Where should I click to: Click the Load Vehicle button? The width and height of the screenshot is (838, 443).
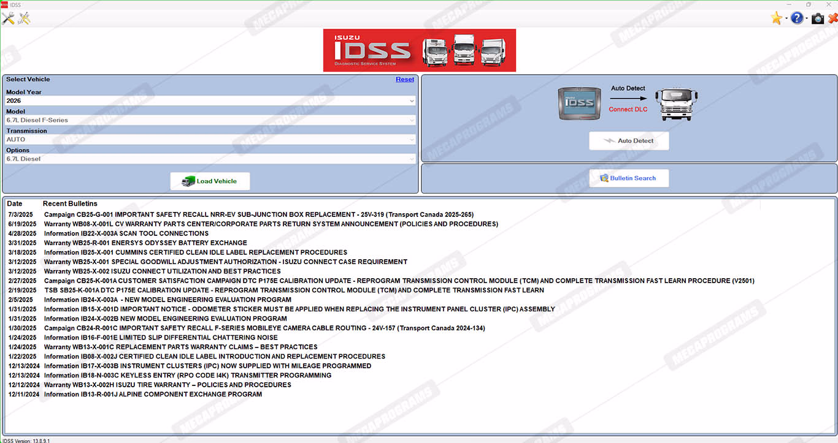tap(210, 181)
